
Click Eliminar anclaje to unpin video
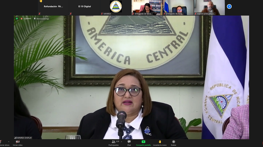(x=41, y=19)
